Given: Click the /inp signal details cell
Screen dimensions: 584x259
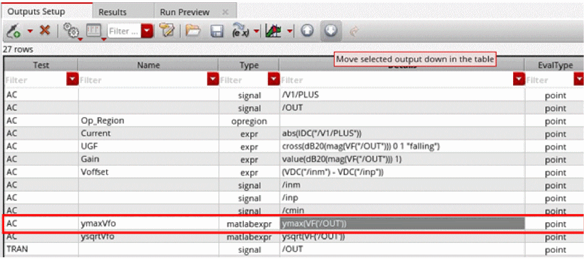Looking at the screenshot, I should [x=402, y=198].
